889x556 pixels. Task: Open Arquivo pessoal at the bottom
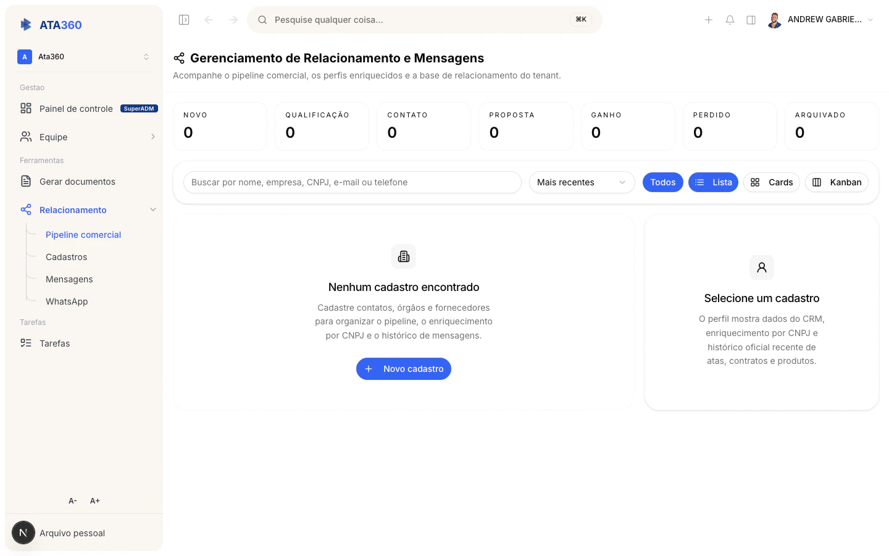[x=72, y=533]
